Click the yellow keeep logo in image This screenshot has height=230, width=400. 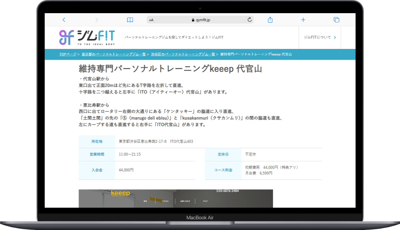[120, 193]
